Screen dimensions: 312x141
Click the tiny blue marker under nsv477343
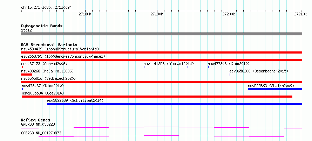pyautogui.click(x=208, y=67)
